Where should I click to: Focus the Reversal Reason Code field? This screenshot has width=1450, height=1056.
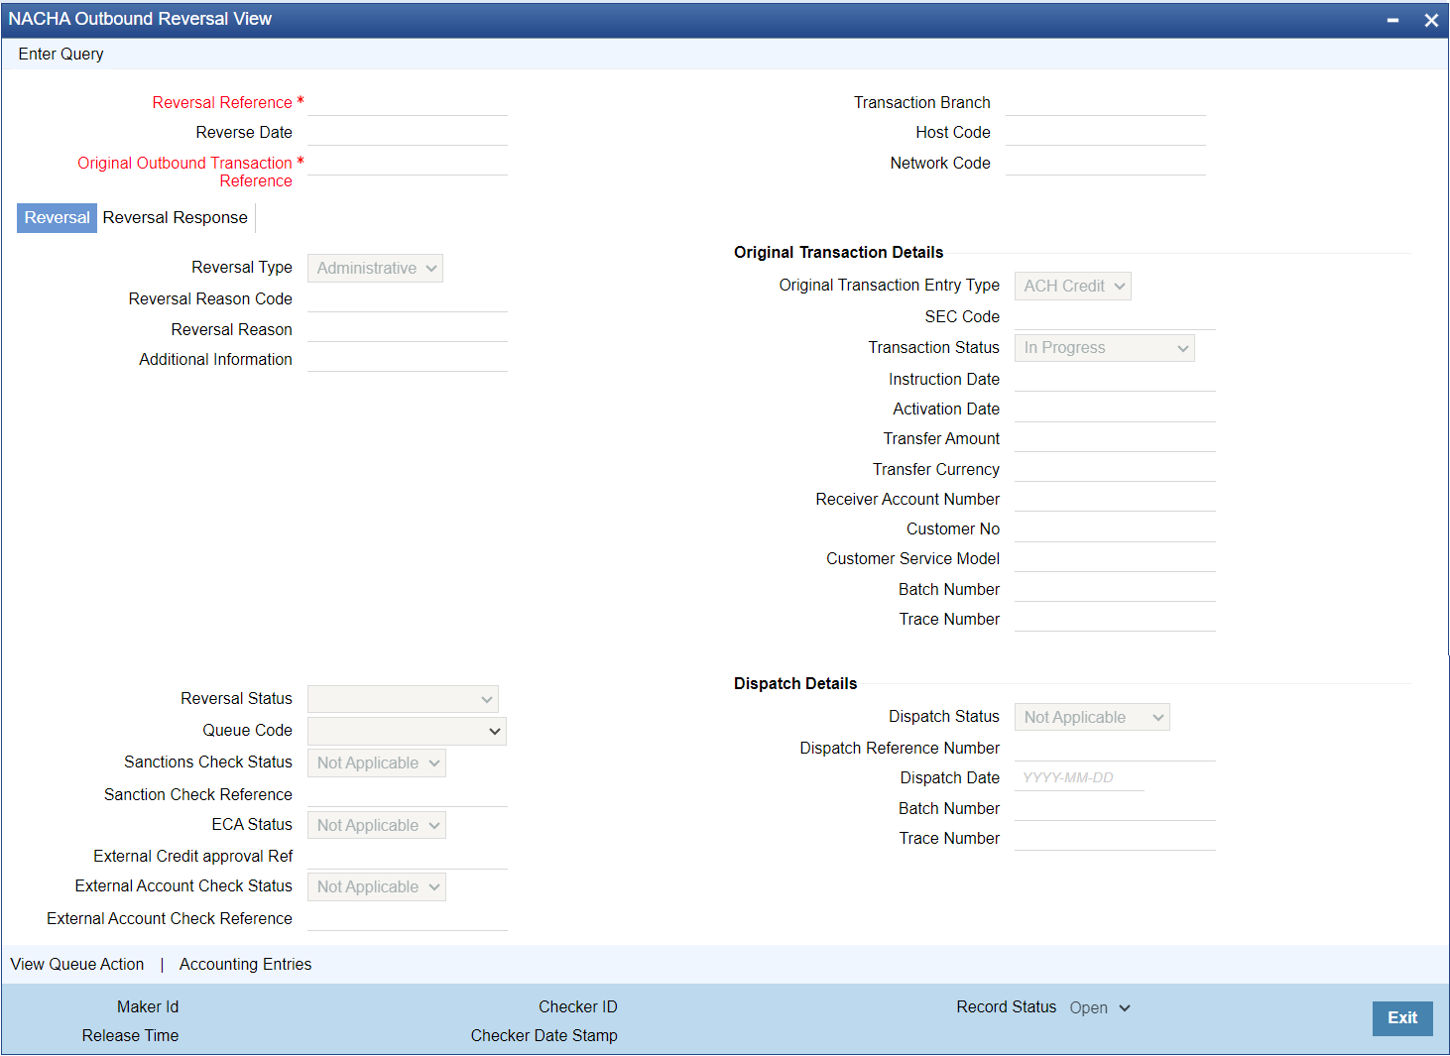408,299
